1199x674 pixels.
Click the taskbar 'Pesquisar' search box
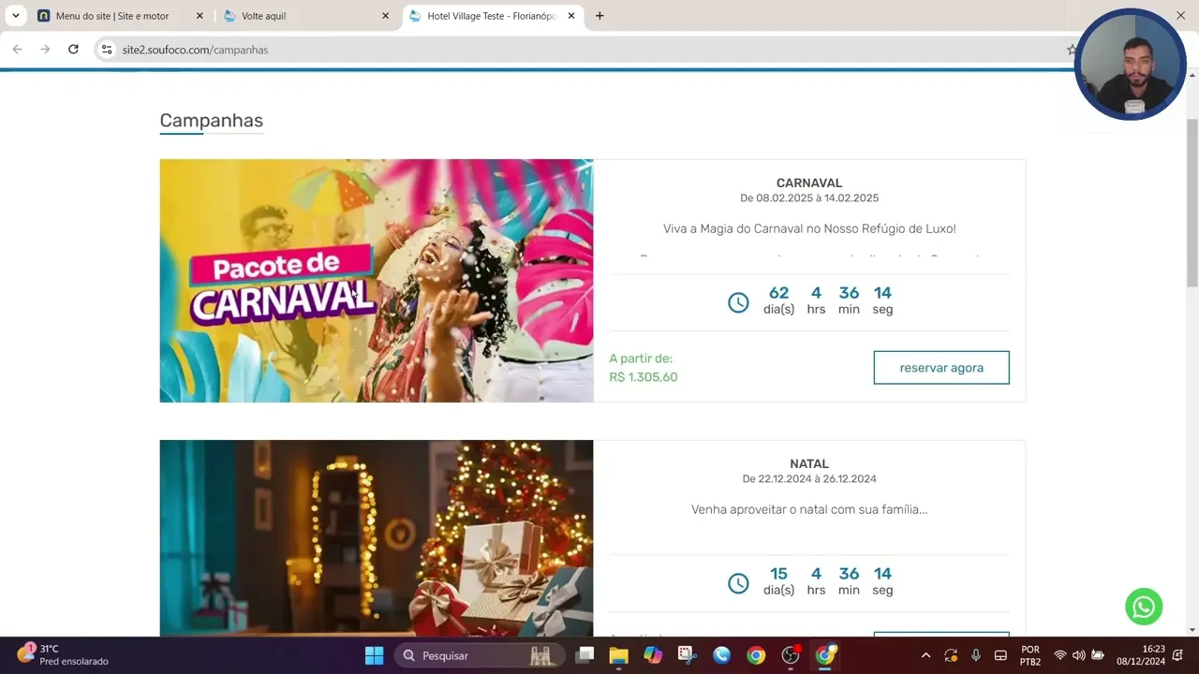(480, 655)
